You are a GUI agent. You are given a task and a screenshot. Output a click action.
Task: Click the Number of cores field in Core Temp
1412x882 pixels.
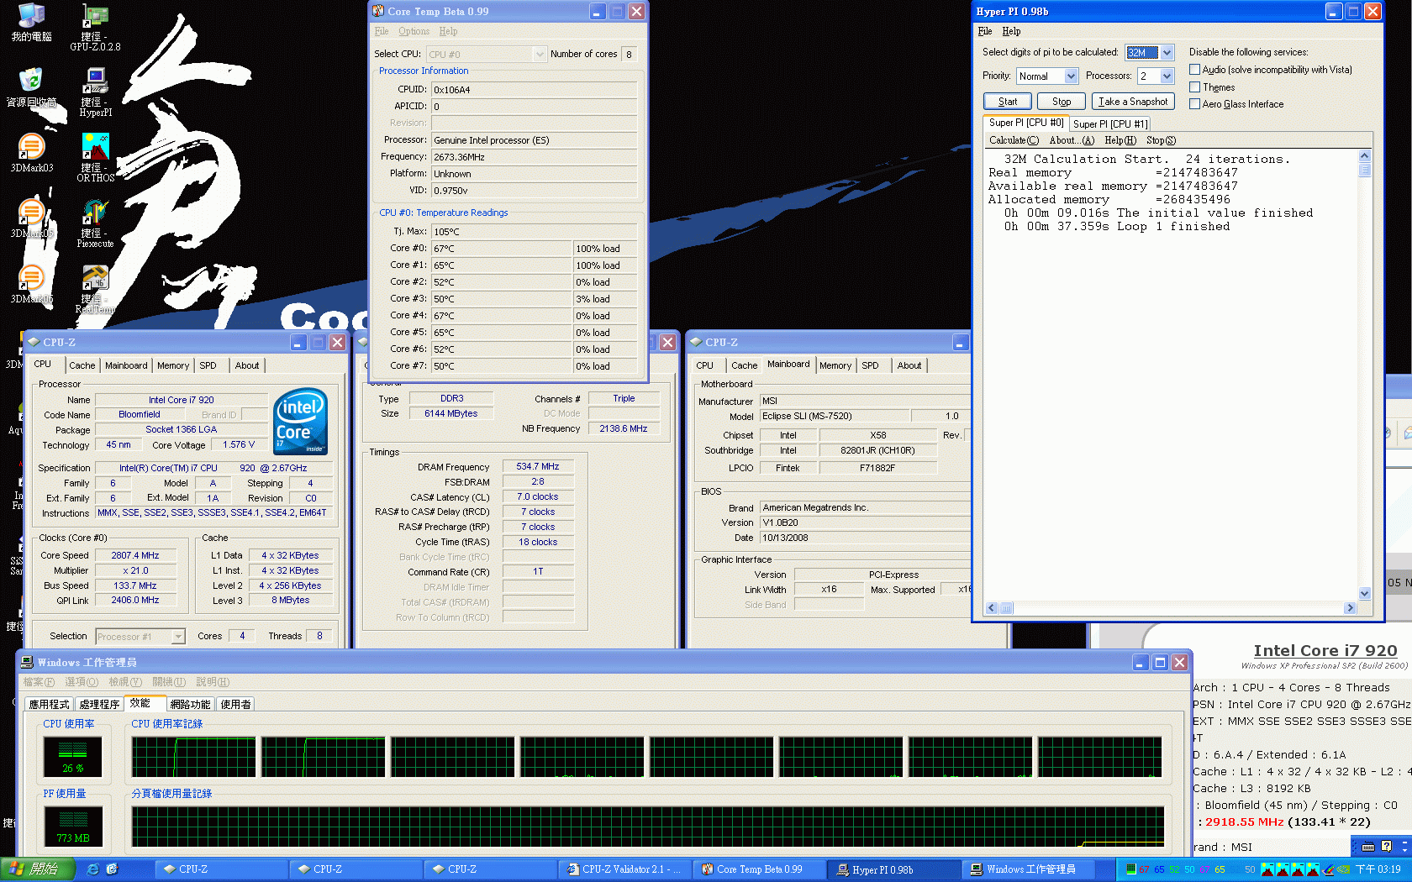tap(629, 55)
